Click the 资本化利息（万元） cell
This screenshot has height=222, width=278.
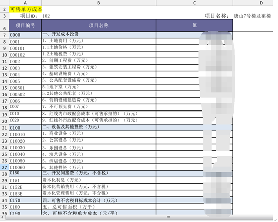pos(98,180)
